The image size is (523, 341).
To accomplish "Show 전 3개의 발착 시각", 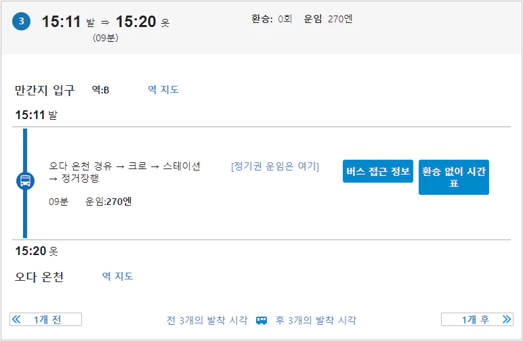I will [x=207, y=320].
